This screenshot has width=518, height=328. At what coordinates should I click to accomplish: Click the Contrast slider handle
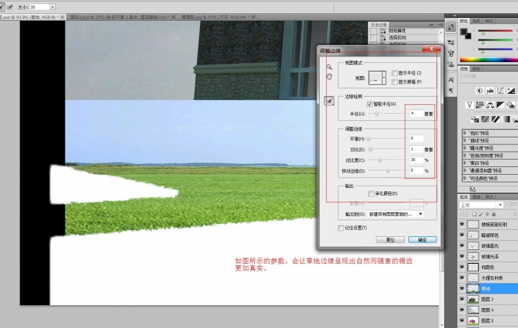click(x=380, y=160)
